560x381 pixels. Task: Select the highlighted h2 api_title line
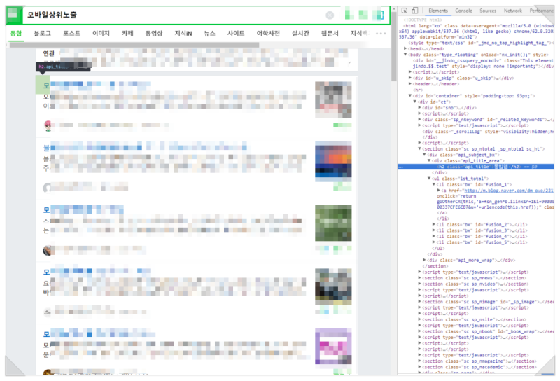click(476, 167)
